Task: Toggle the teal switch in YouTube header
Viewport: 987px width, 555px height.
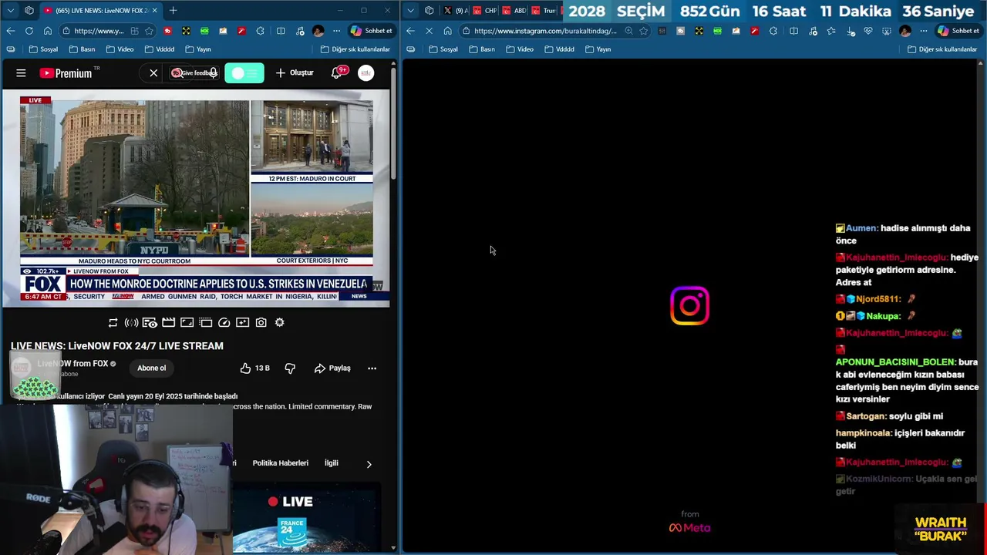Action: 244,73
